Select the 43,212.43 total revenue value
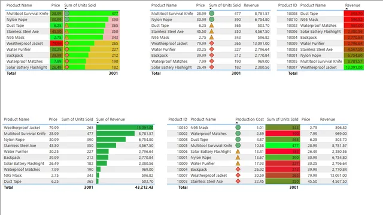This screenshot has width=383, height=215. click(144, 187)
